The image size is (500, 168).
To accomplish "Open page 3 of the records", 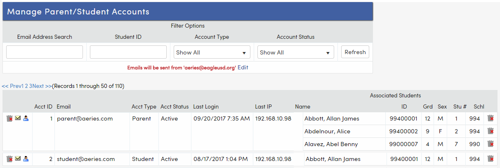I will coord(31,86).
